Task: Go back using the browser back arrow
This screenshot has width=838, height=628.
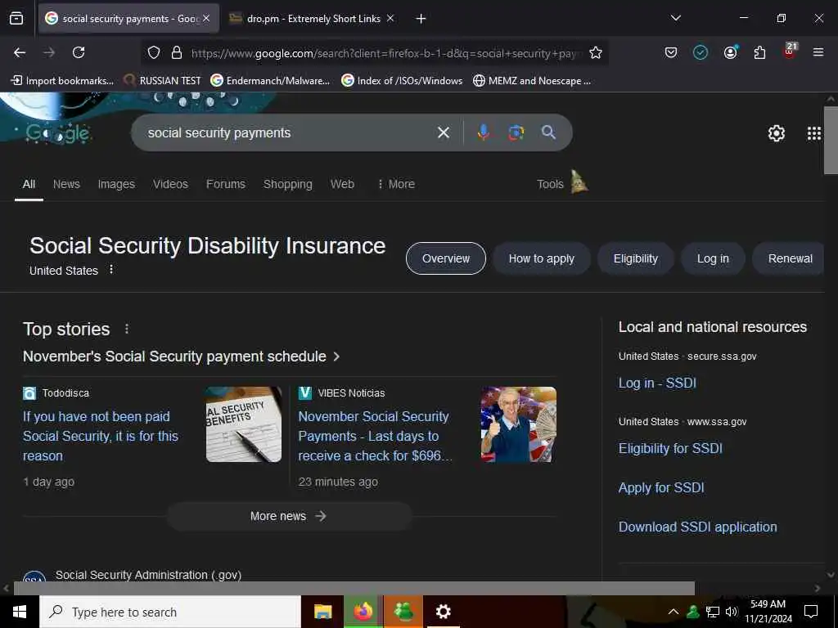Action: pyautogui.click(x=20, y=52)
